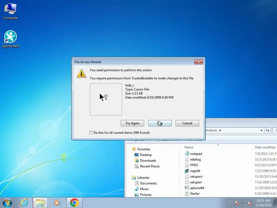The height and width of the screenshot is (208, 277).
Task: Click the Favorites star icon
Action: (134, 149)
